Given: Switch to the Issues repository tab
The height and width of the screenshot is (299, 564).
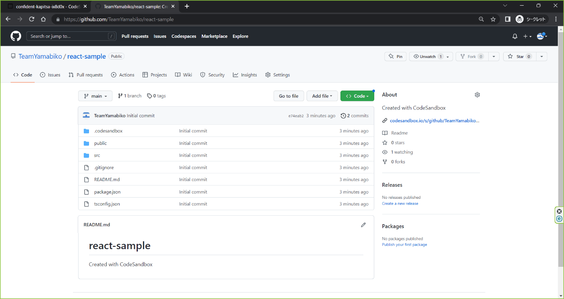Looking at the screenshot, I should click(50, 75).
